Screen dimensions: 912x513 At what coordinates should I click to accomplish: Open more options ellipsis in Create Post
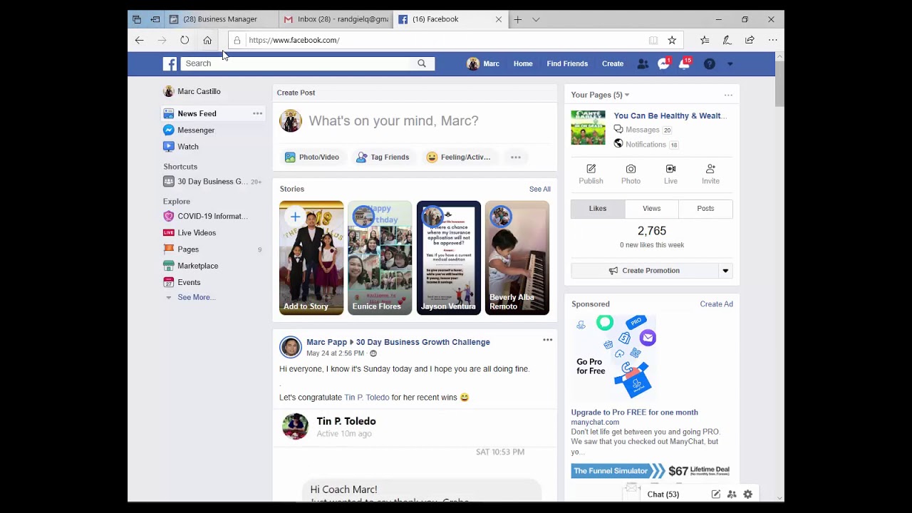(516, 157)
